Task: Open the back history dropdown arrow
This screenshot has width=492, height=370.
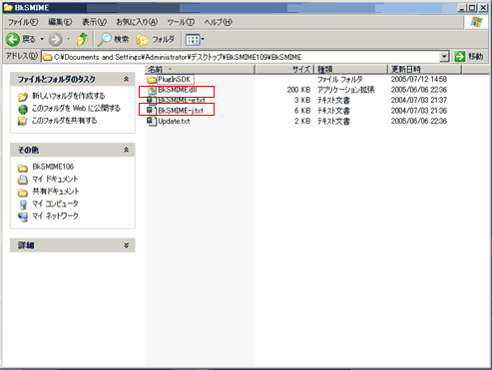Action: point(42,40)
